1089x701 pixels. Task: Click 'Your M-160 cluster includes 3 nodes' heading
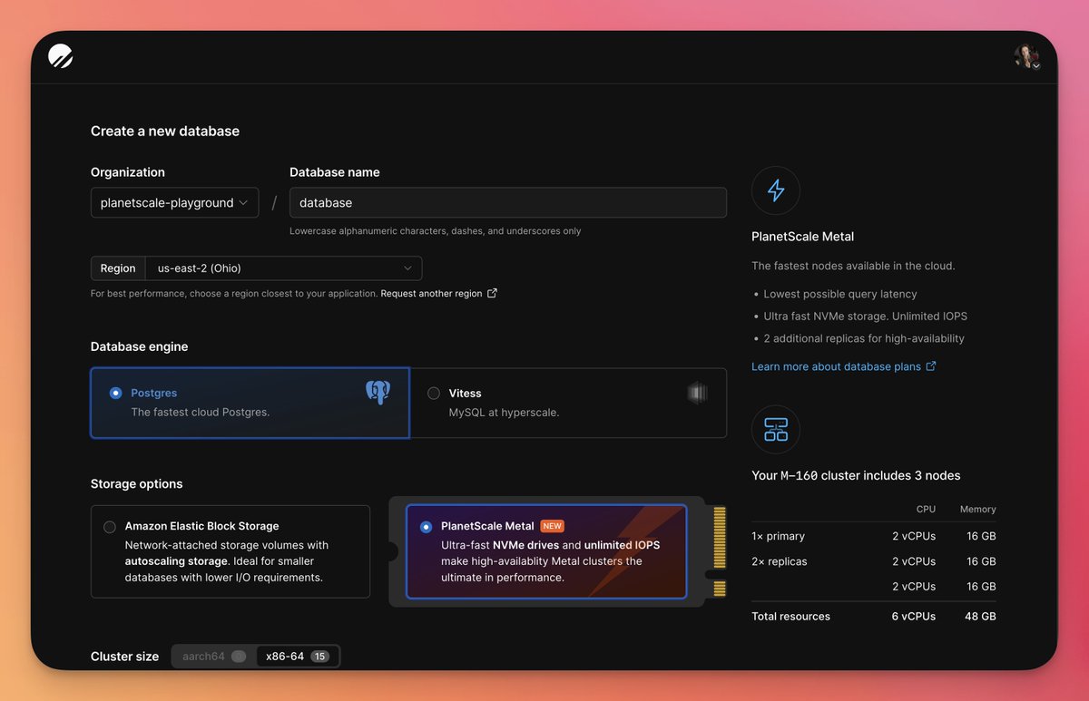pyautogui.click(x=856, y=475)
